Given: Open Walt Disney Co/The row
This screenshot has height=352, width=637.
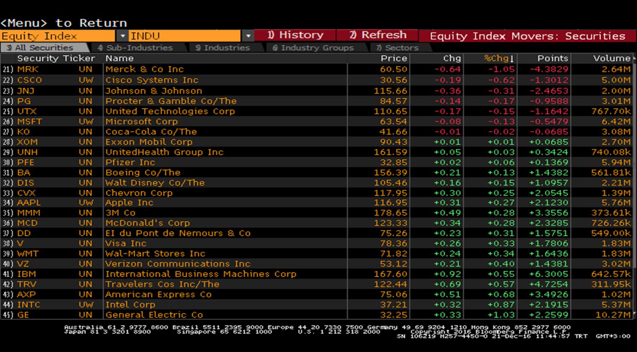Looking at the screenshot, I should pos(317,183).
